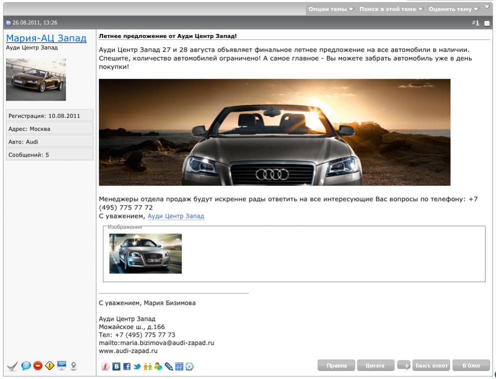
Task: Open the Оценить тему dropdown
Action: pyautogui.click(x=453, y=9)
